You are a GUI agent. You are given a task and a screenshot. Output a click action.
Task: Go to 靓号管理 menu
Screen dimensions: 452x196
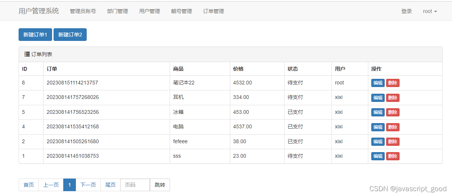point(182,11)
